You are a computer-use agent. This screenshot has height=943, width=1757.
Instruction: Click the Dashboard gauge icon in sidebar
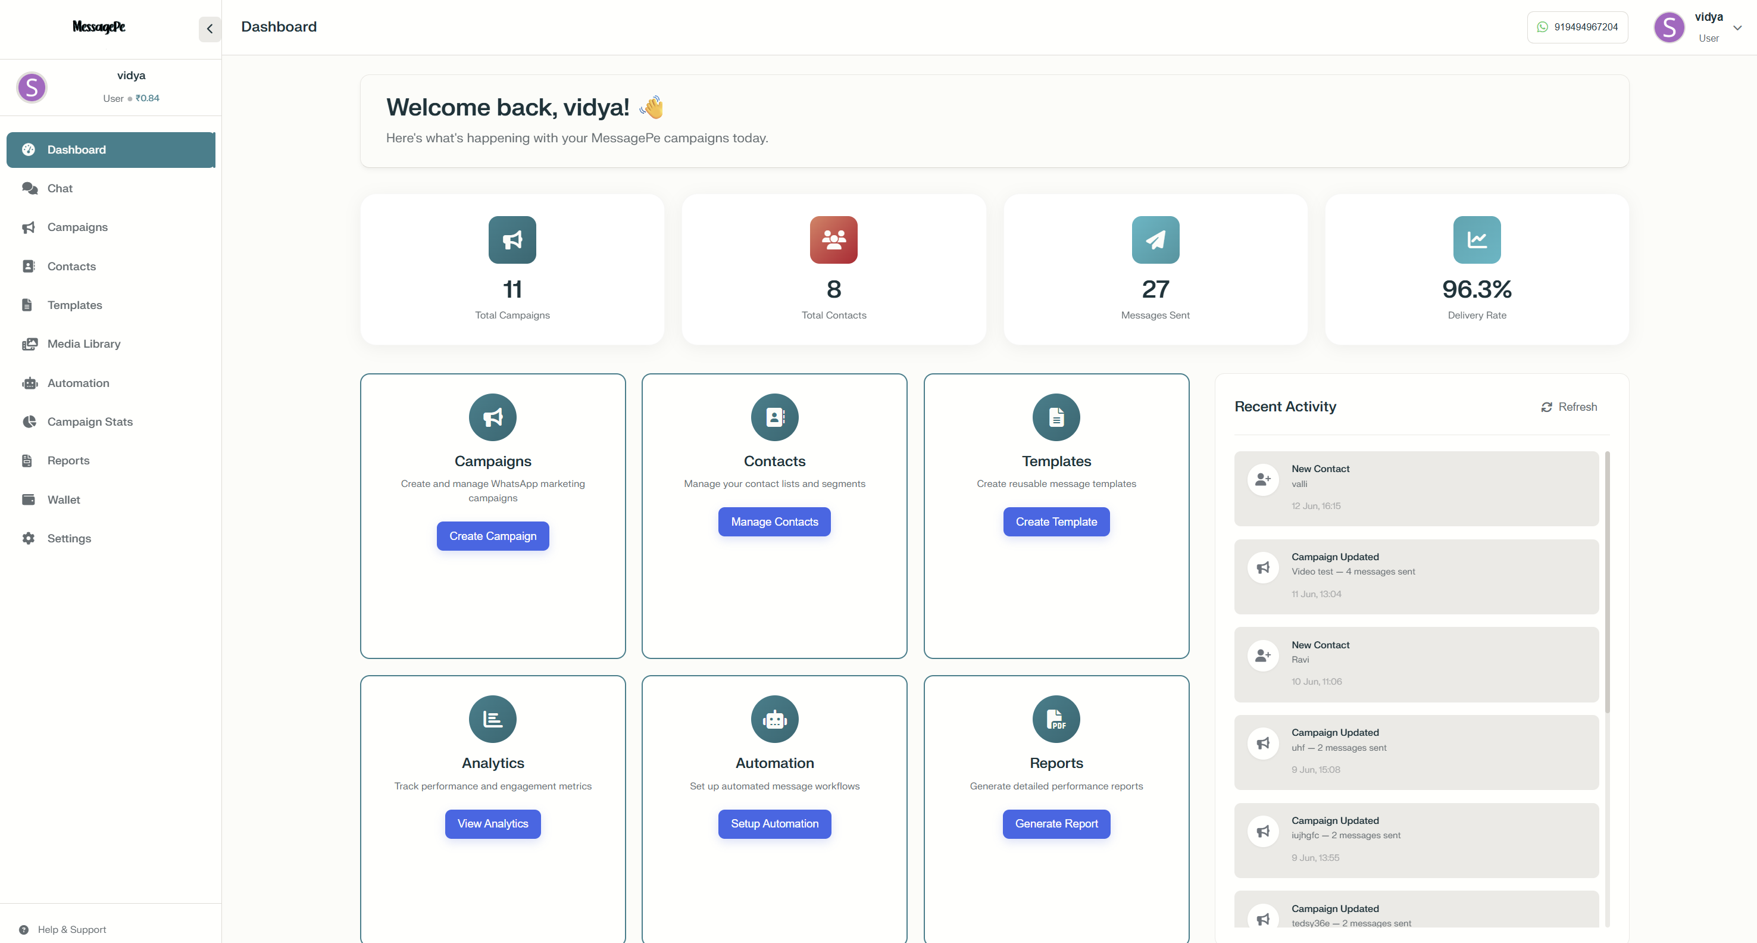click(28, 149)
